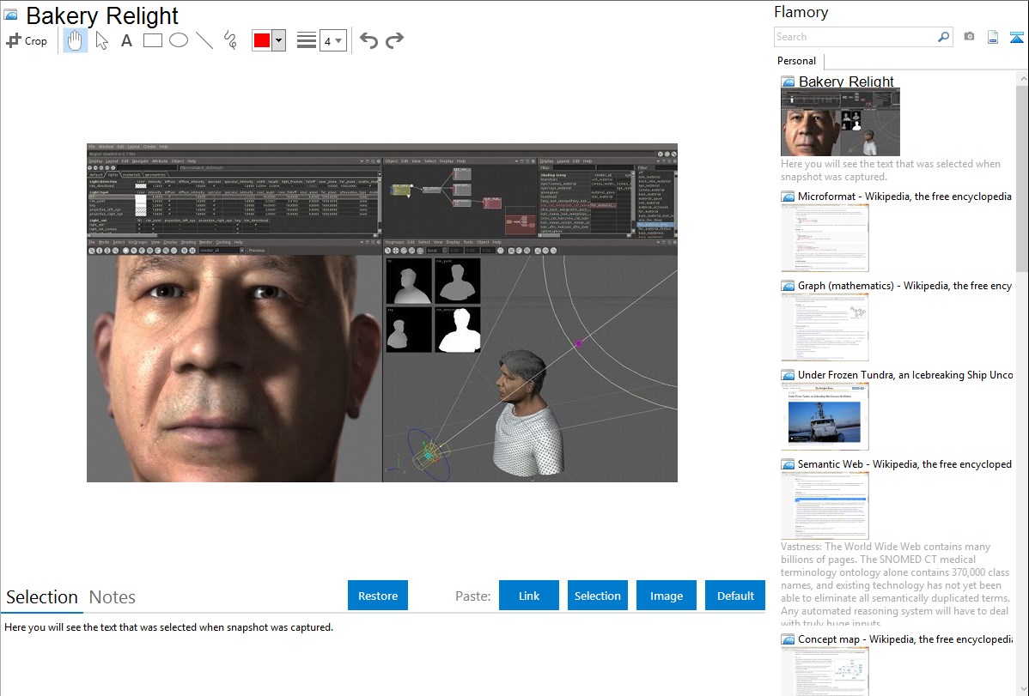Click the 'Microformat - Wikipedia' snapshot title
This screenshot has height=696, width=1029.
pos(904,197)
